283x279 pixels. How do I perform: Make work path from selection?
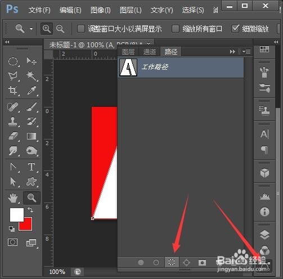click(x=187, y=262)
